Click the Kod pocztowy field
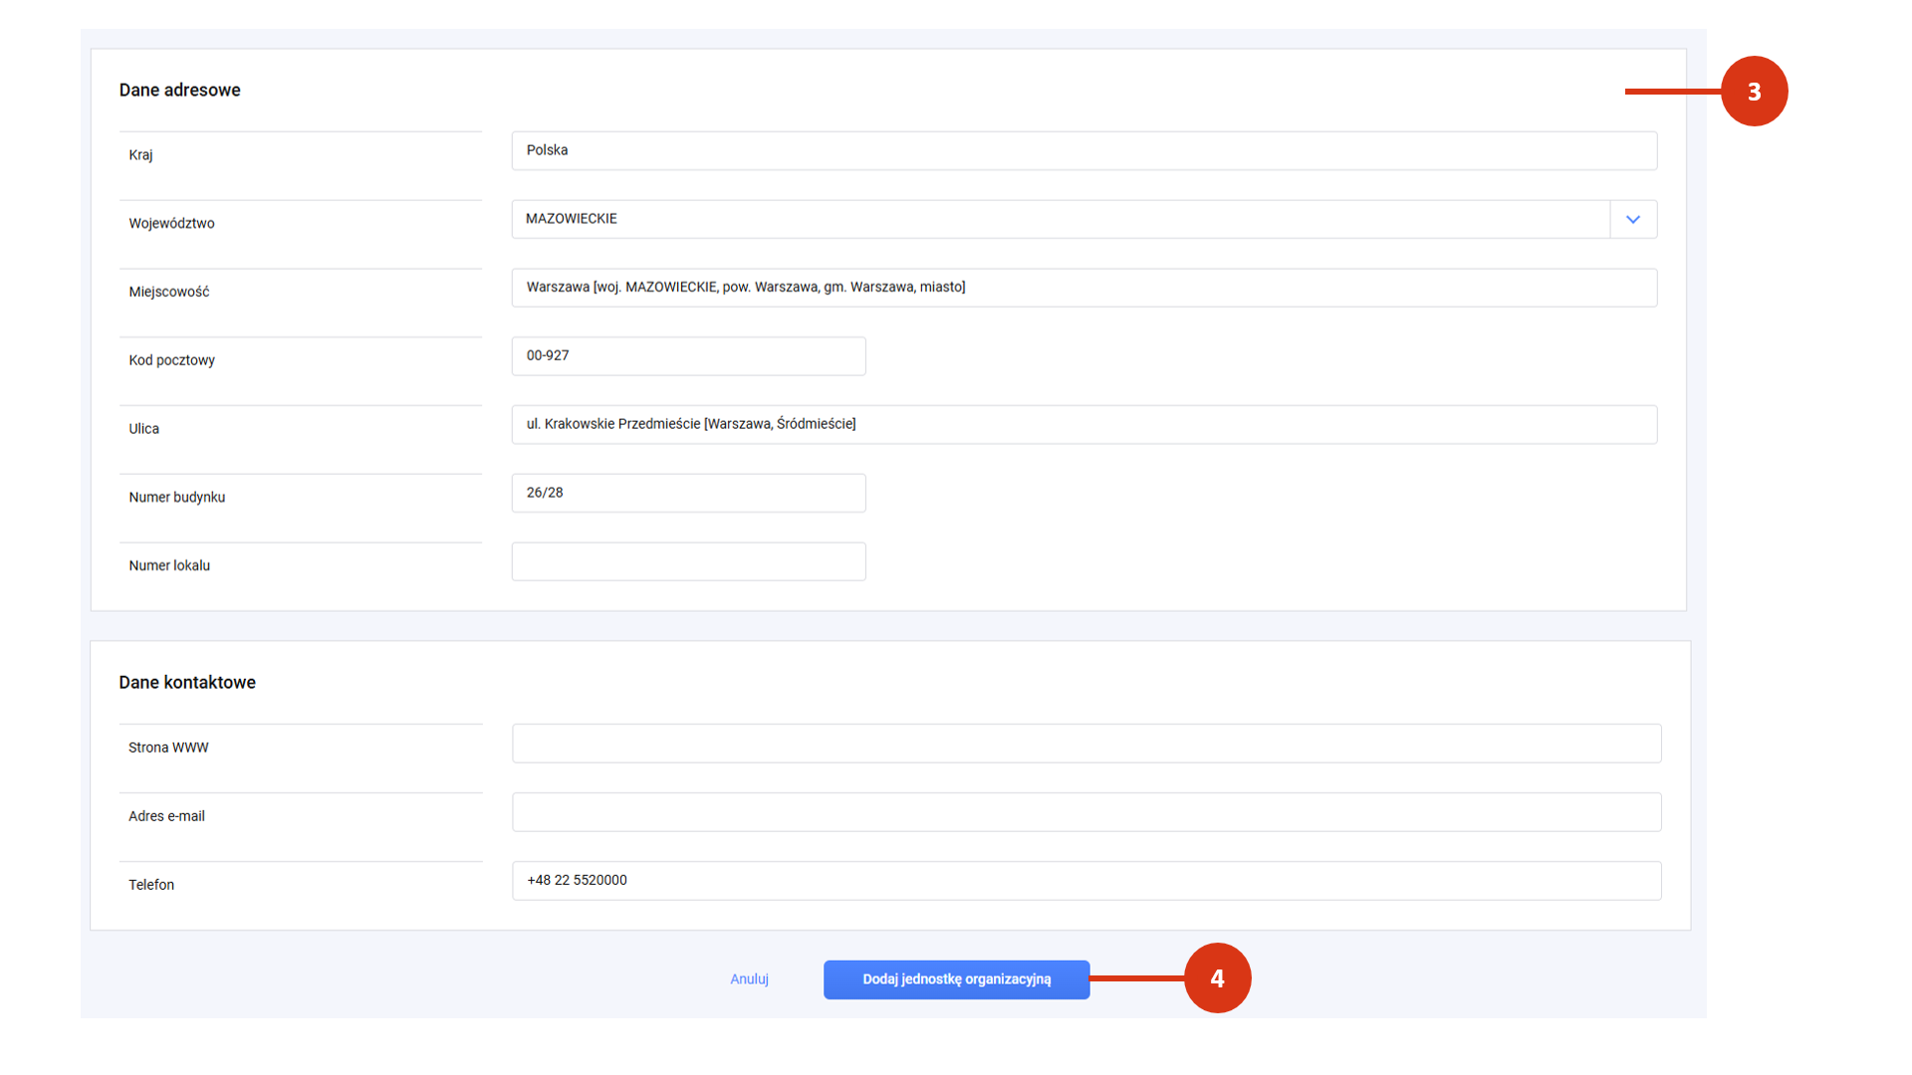This screenshot has height=1075, width=1912. pyautogui.click(x=688, y=356)
